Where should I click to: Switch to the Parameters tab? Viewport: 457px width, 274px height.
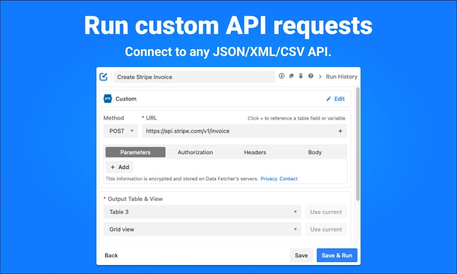[x=135, y=152]
